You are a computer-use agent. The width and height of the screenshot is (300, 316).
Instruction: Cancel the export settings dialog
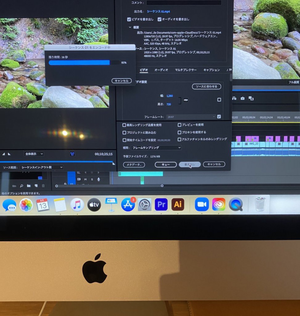pos(214,164)
